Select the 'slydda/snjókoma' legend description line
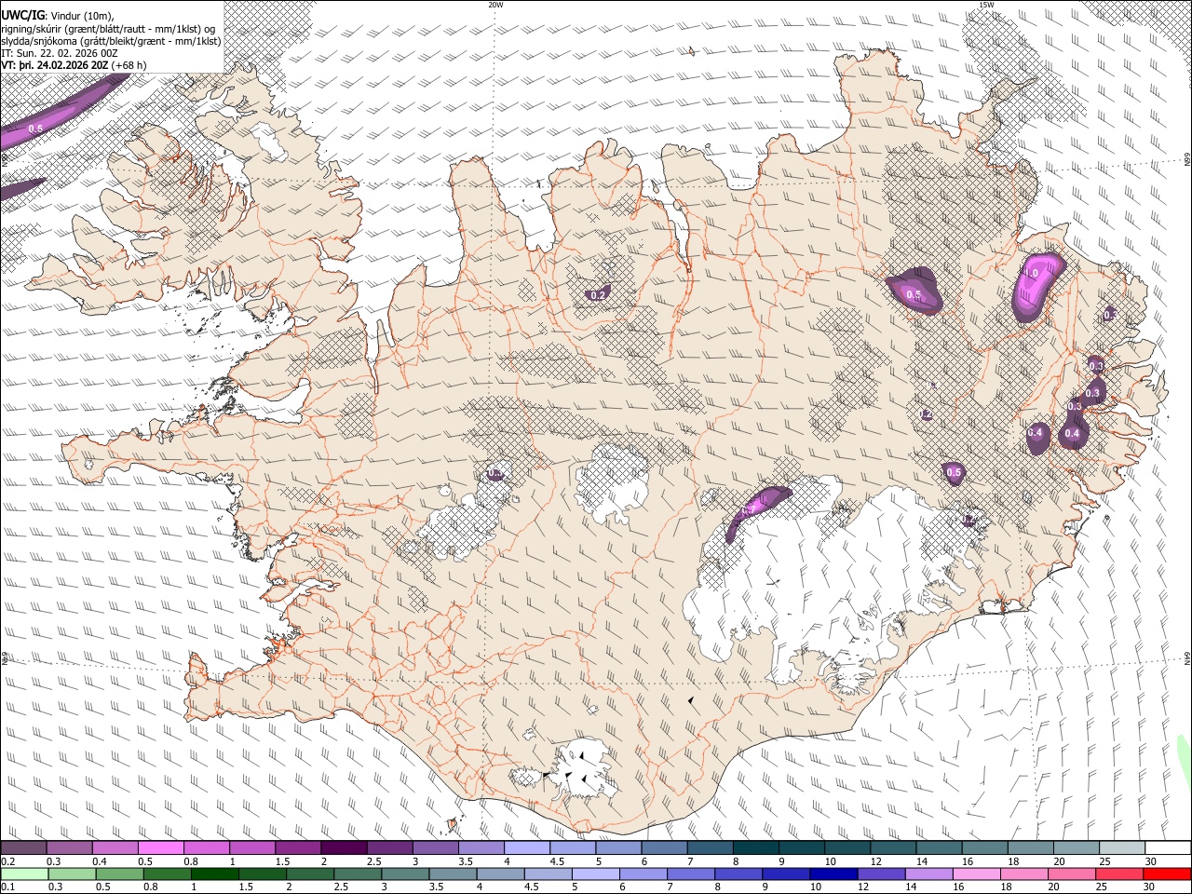The width and height of the screenshot is (1192, 894). coord(111,41)
